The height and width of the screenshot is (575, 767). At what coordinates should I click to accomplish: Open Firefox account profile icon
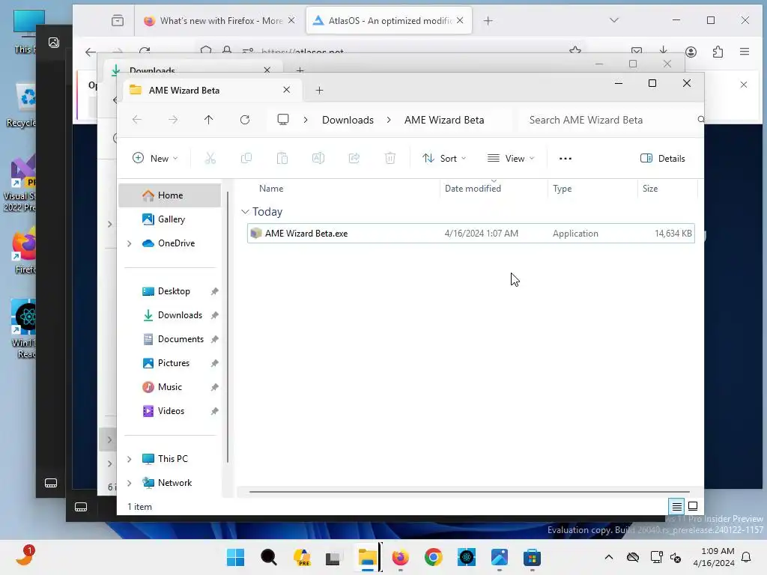coord(691,52)
